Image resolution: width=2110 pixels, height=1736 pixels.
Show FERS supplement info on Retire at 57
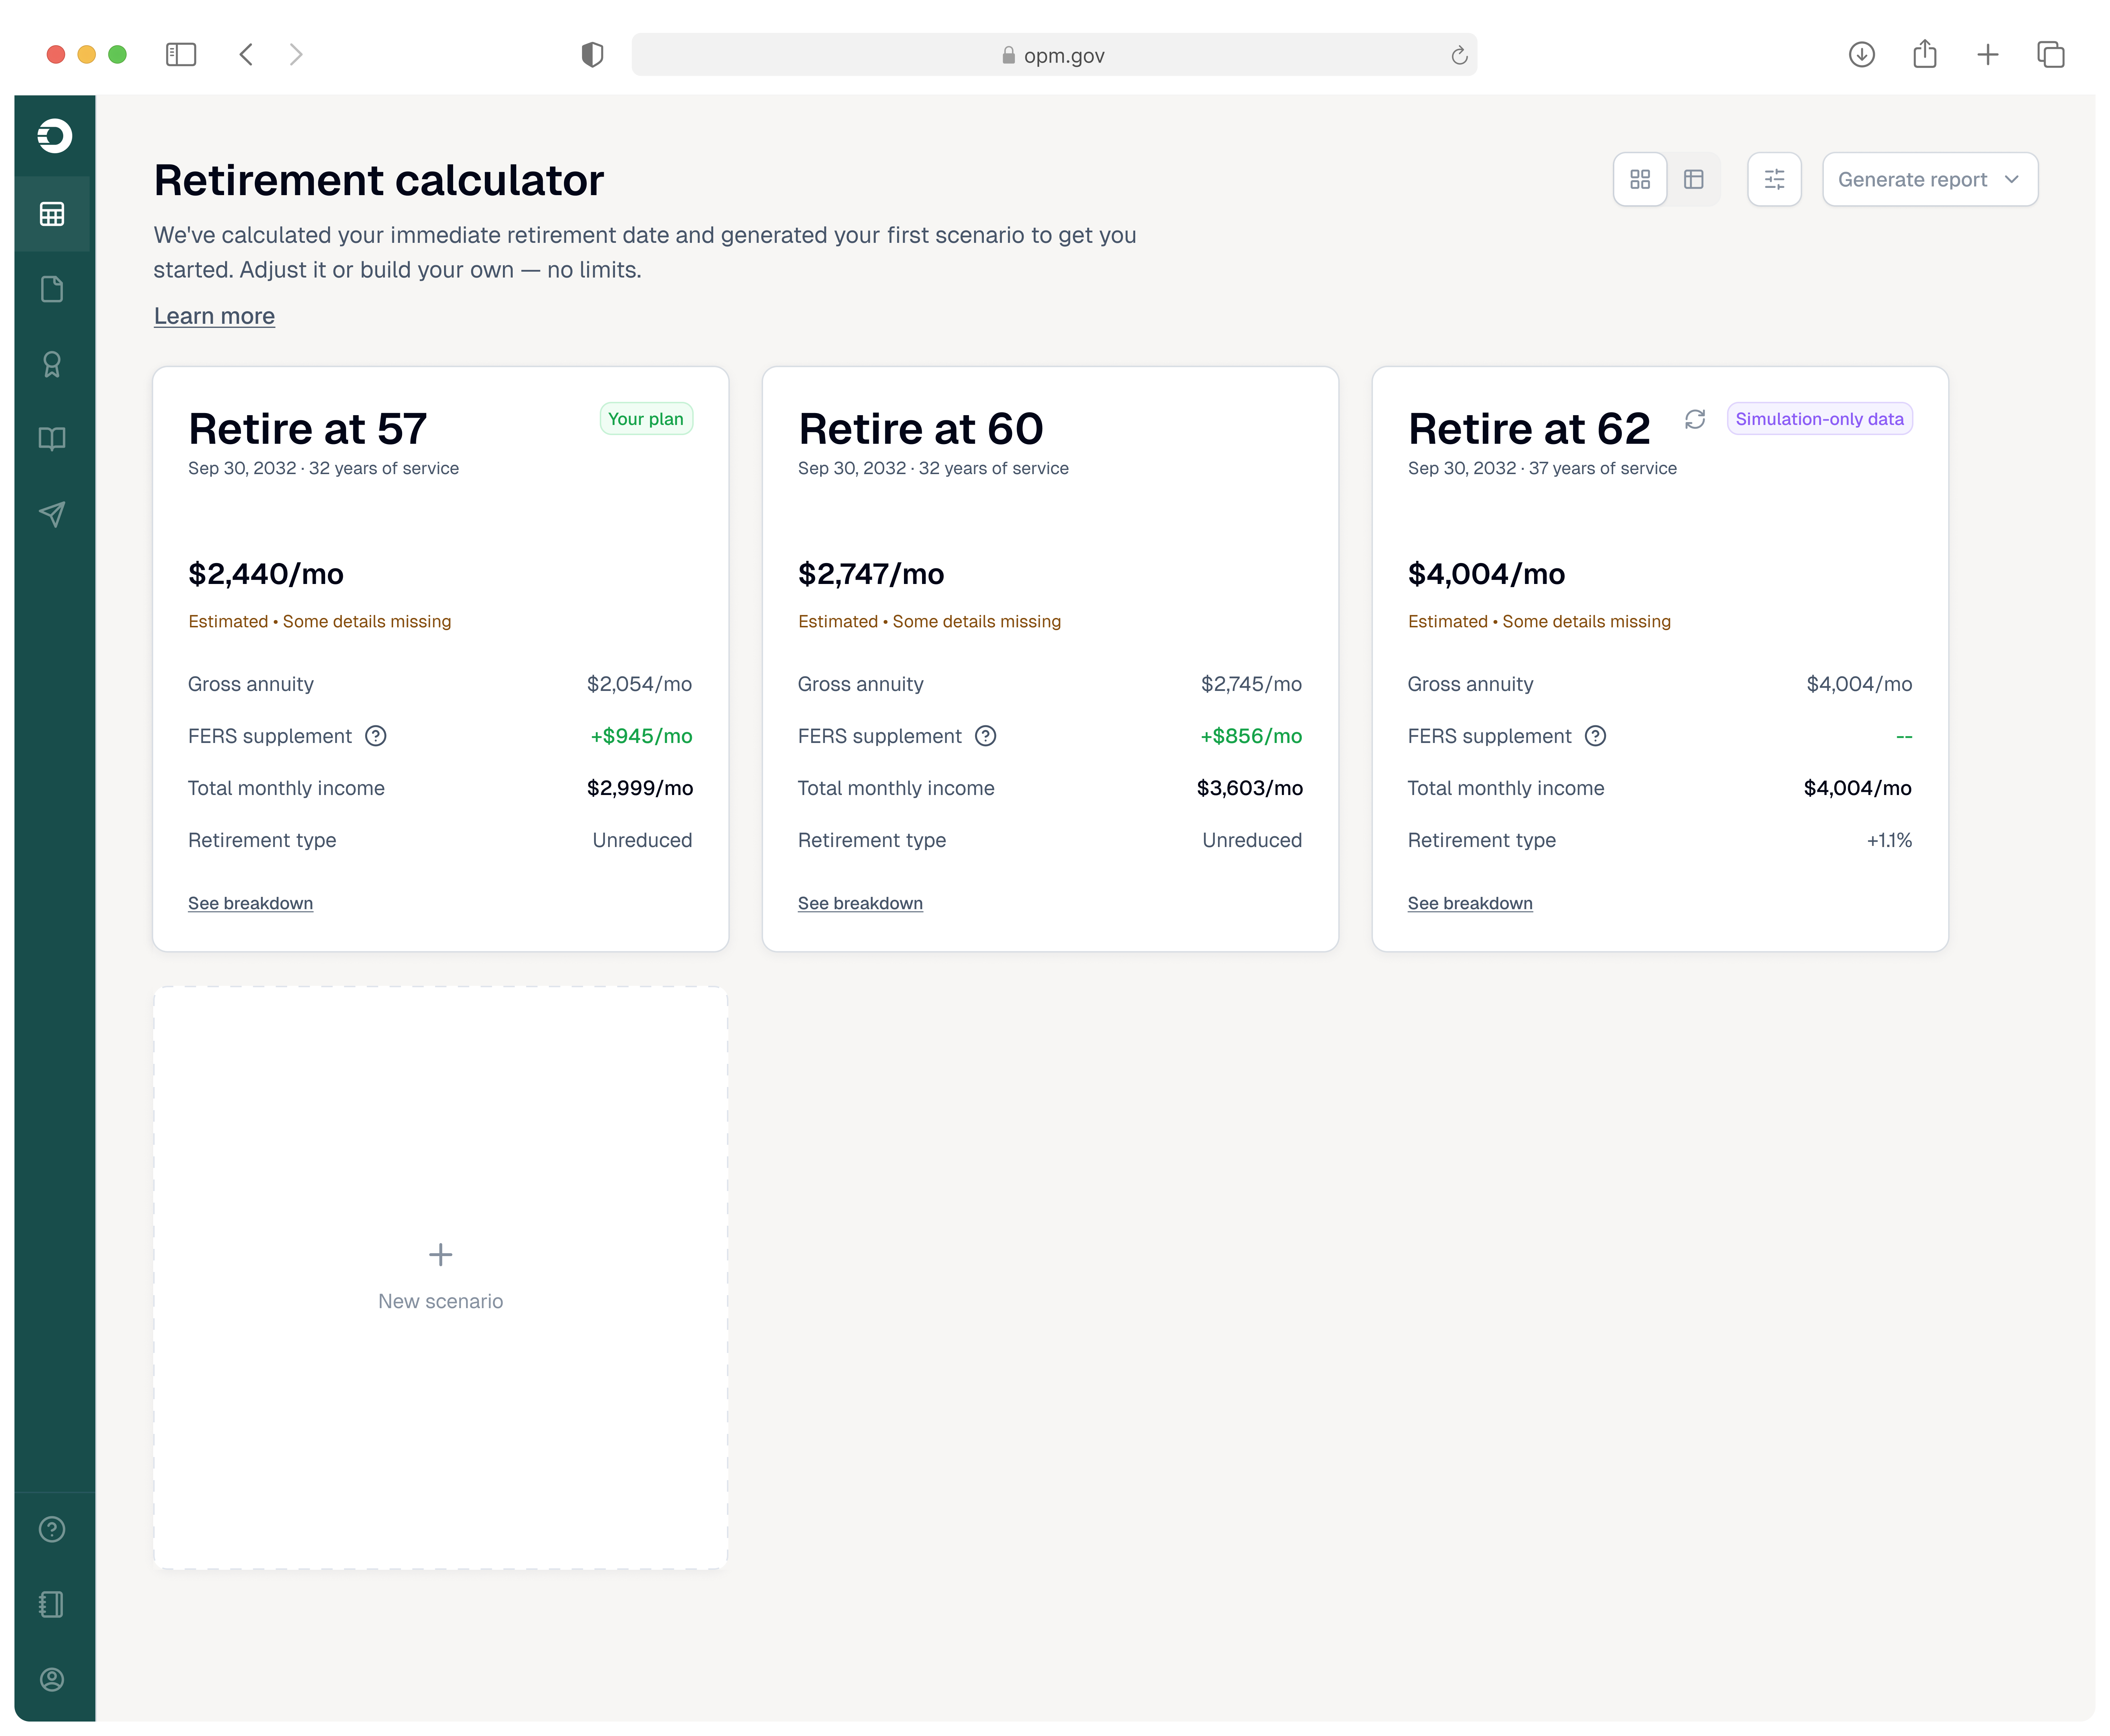point(376,736)
